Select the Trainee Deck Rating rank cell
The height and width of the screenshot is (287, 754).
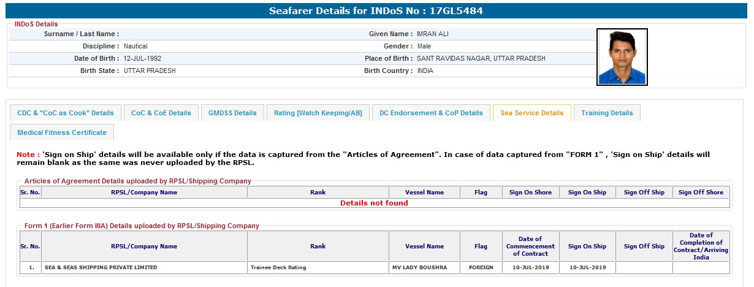pyautogui.click(x=278, y=268)
